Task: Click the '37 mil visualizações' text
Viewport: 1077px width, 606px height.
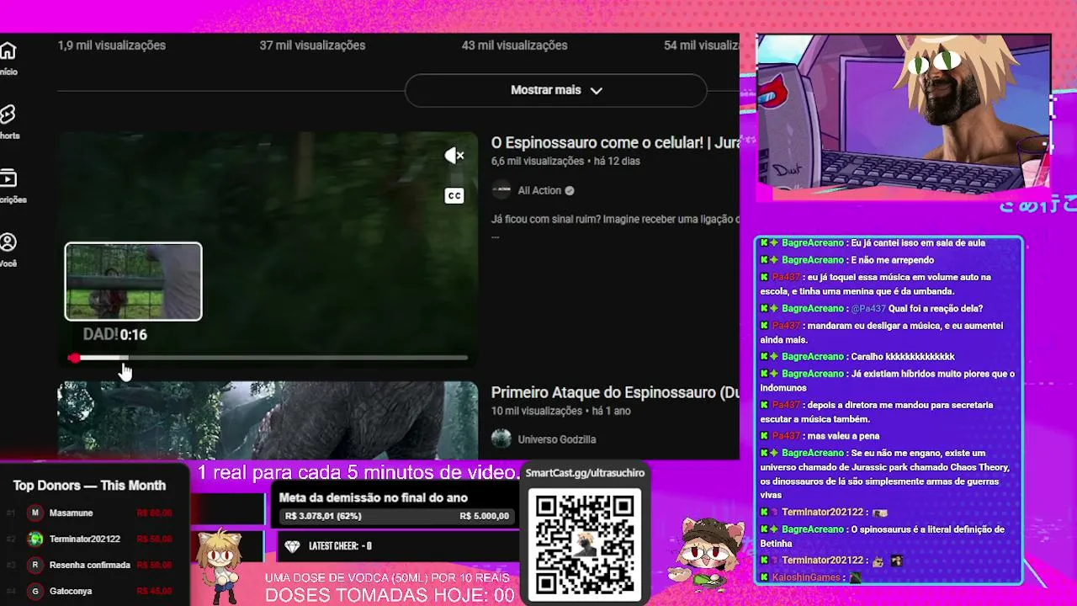Action: point(312,45)
